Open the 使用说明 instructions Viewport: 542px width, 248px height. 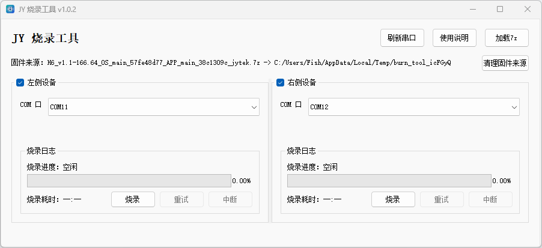click(454, 38)
